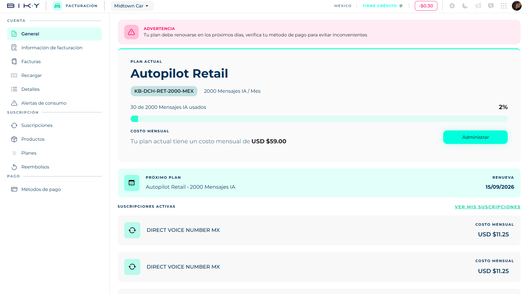Screen dimensions: 529x294
Task: Open Alertas de consumo
Action: click(x=55, y=103)
